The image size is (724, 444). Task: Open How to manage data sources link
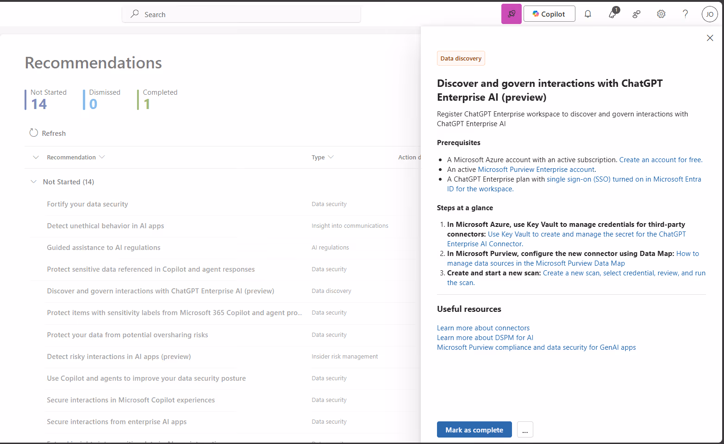click(573, 258)
